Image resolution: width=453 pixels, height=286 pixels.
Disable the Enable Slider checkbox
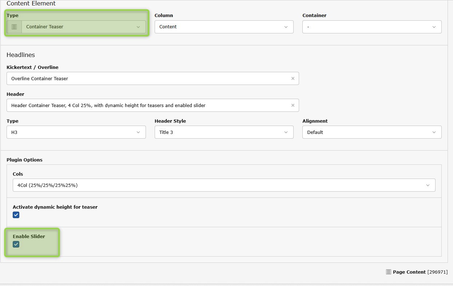pyautogui.click(x=16, y=244)
